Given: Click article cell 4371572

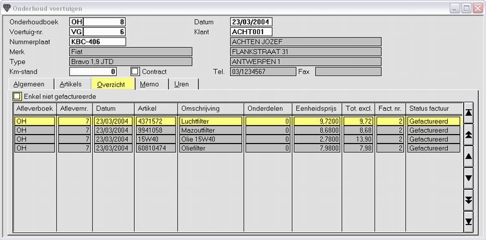Looking at the screenshot, I should (x=156, y=121).
